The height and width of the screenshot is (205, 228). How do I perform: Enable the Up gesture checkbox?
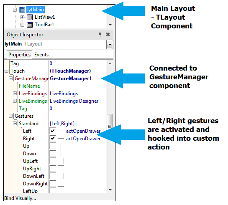tap(53, 146)
